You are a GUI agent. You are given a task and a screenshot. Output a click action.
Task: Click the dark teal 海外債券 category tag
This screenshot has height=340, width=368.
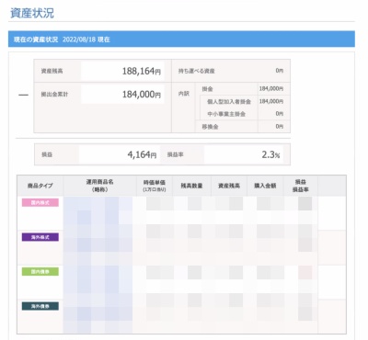click(x=40, y=306)
